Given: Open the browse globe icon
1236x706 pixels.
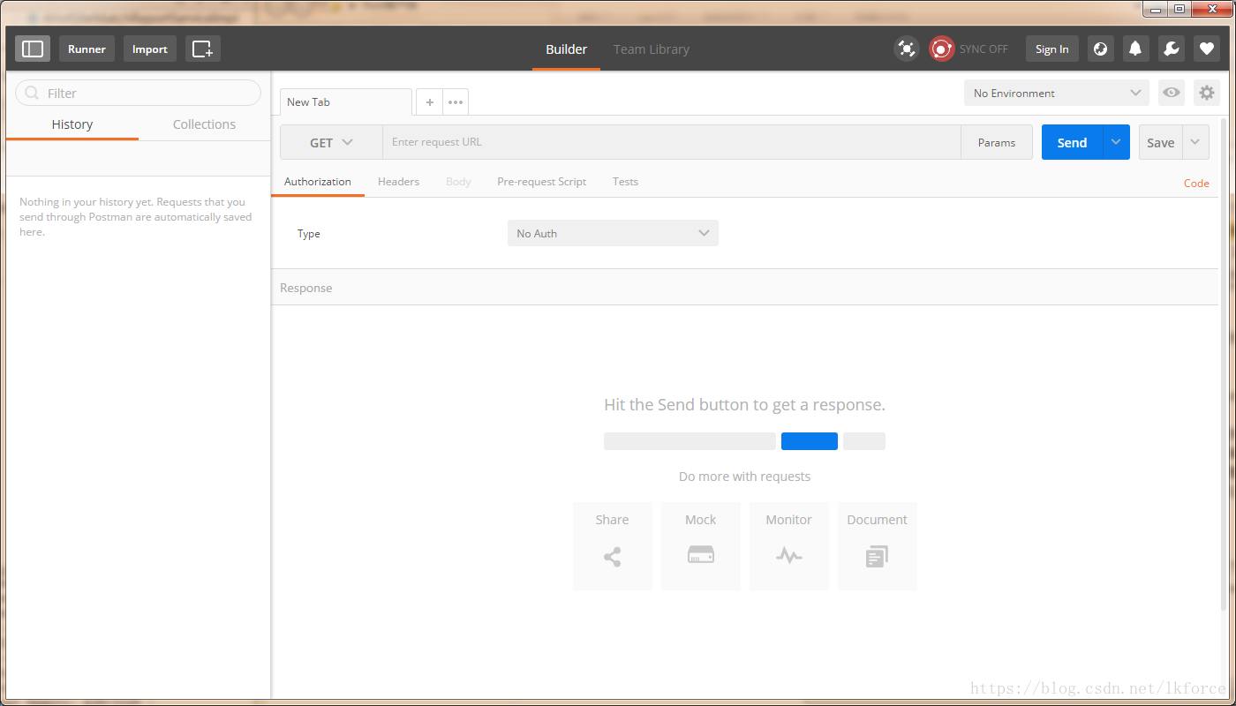Looking at the screenshot, I should 1100,49.
